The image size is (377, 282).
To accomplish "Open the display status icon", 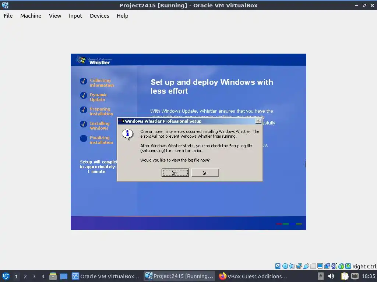I will pos(320,266).
